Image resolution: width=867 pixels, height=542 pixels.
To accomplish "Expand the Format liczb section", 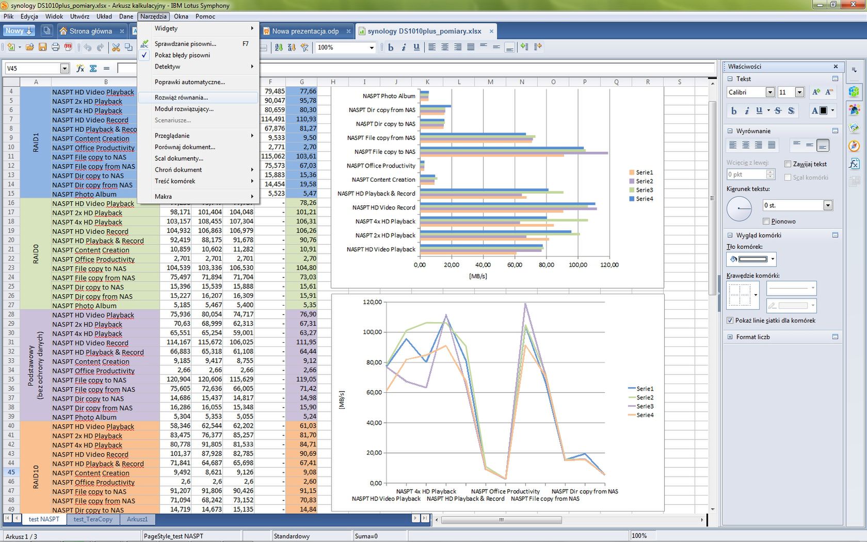I will (730, 337).
